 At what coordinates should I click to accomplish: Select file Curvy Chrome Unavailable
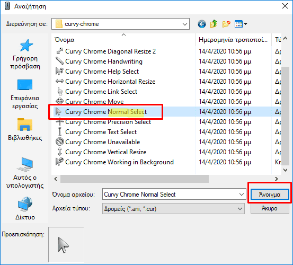[103, 142]
